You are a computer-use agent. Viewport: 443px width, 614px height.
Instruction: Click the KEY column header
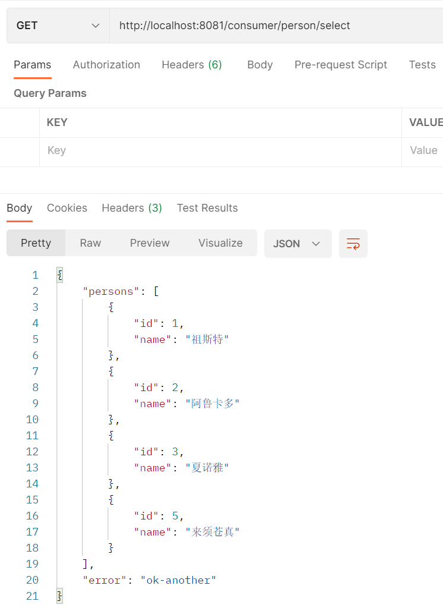[57, 122]
